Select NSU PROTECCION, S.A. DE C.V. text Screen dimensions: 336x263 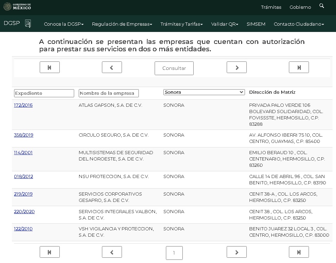(x=114, y=177)
